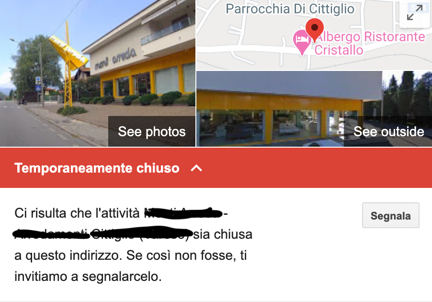Click the building sign lettering in photo

[115, 59]
